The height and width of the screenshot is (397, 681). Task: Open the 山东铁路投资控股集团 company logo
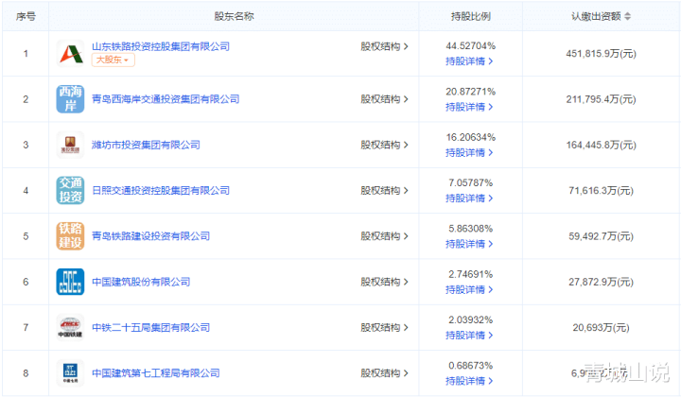coord(70,53)
